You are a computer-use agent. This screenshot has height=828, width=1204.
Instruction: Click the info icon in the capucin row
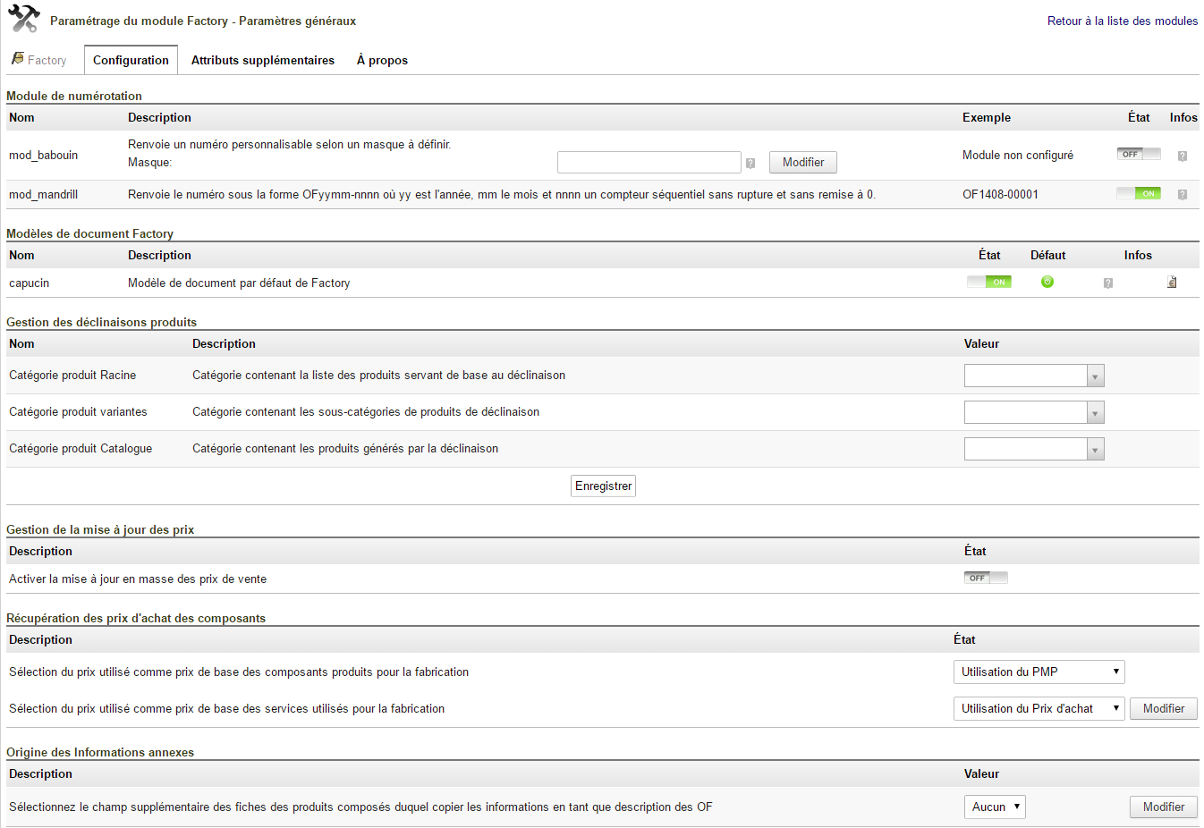(1107, 283)
